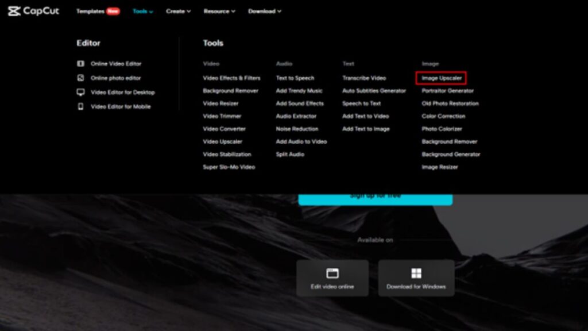Open Text to Speech tool
Viewport: 588px width, 331px height.
(295, 78)
